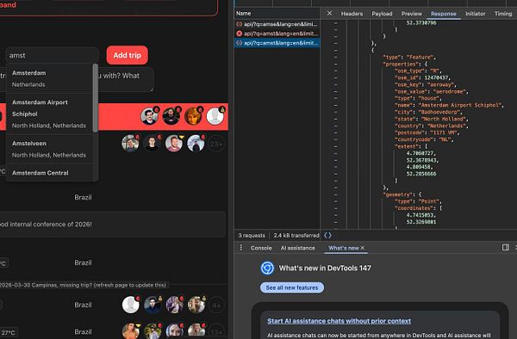This screenshot has height=339, width=517.
Task: Click the What's new in DevTools 147 heading
Action: [325, 268]
